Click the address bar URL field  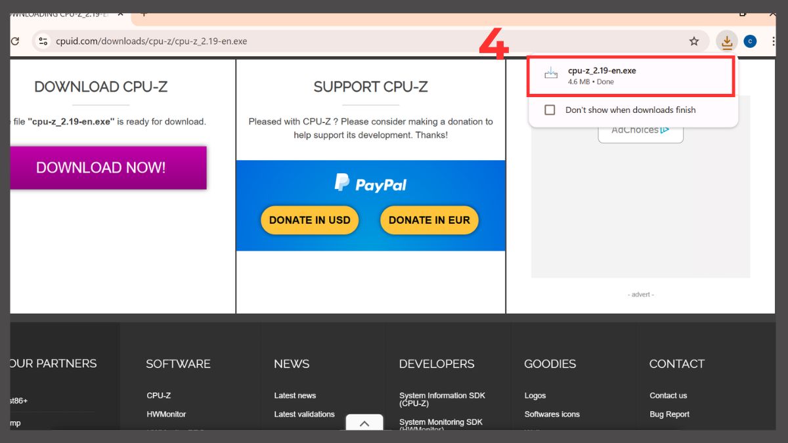370,41
